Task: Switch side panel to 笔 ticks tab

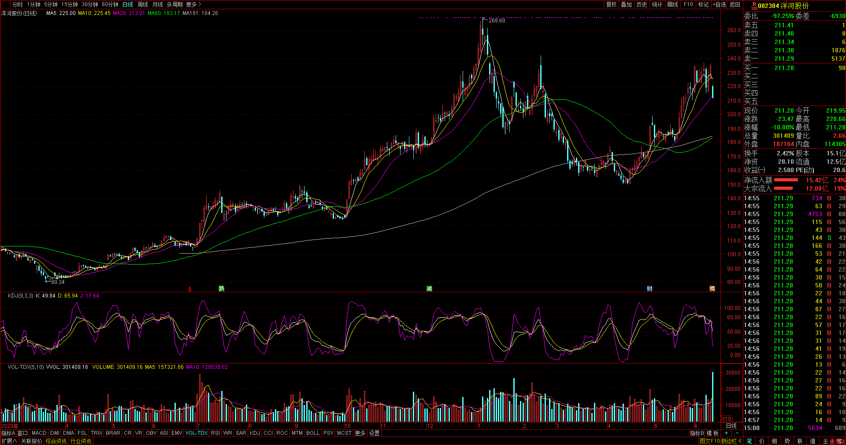Action: [749, 441]
